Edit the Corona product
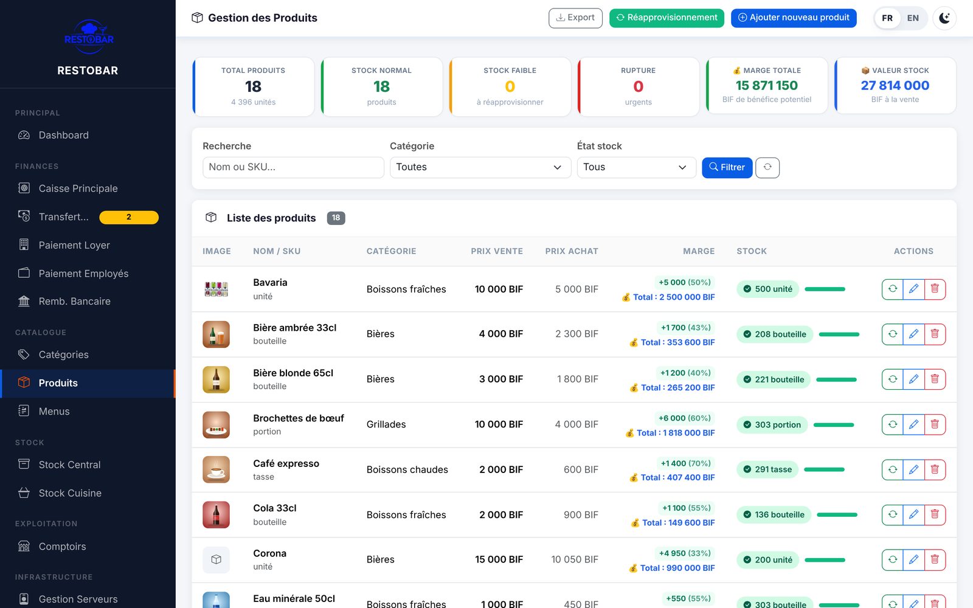The image size is (973, 608). coord(913,559)
